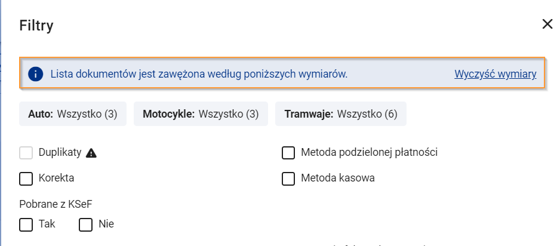557x246 pixels.
Task: Click the Filtry panel heading
Action: point(36,26)
